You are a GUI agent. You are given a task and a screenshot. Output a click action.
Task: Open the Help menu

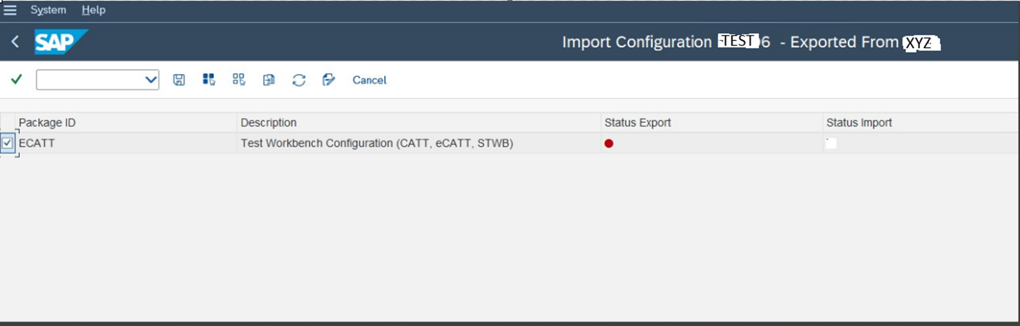coord(93,10)
